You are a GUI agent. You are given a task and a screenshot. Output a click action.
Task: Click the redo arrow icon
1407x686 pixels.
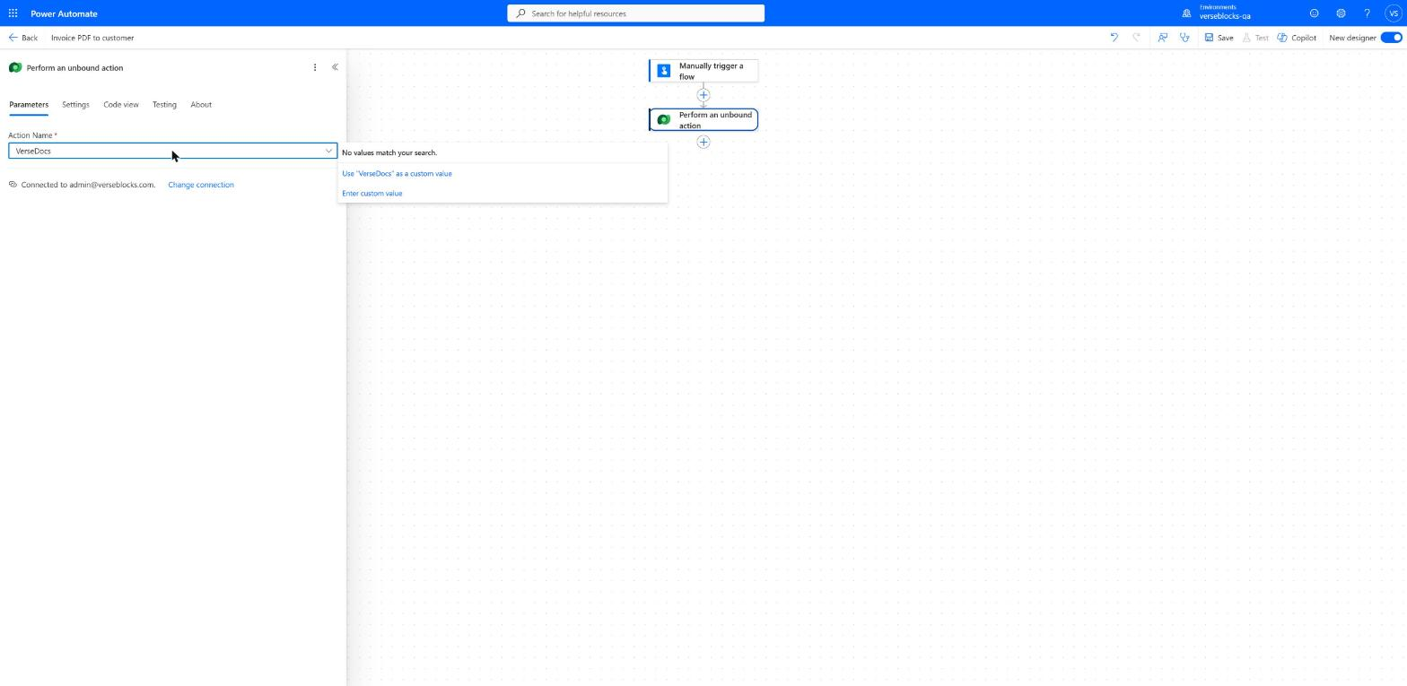tap(1136, 38)
